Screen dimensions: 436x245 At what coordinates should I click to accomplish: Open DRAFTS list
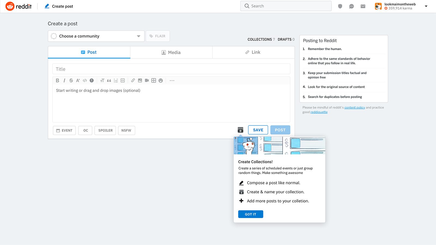[286, 39]
